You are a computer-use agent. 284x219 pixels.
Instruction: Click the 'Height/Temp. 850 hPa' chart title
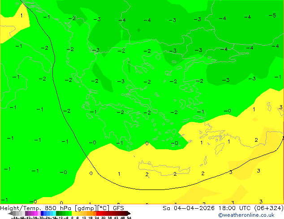click(x=36, y=208)
